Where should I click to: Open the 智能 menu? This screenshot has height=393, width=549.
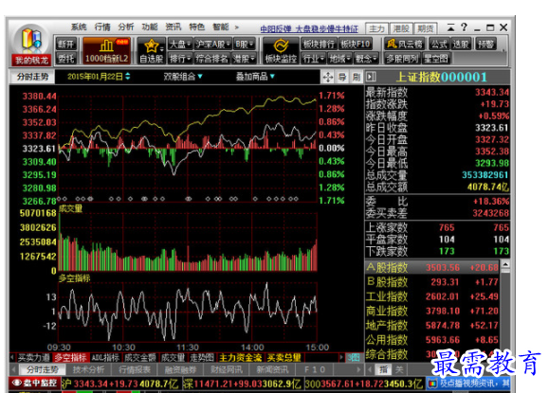(x=221, y=27)
